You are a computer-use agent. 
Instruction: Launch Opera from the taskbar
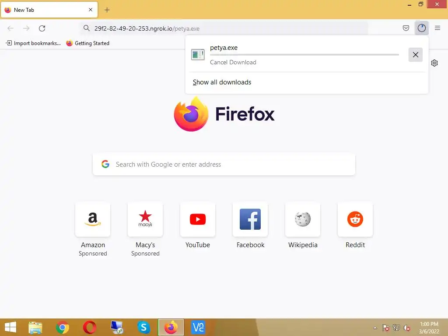point(89,327)
